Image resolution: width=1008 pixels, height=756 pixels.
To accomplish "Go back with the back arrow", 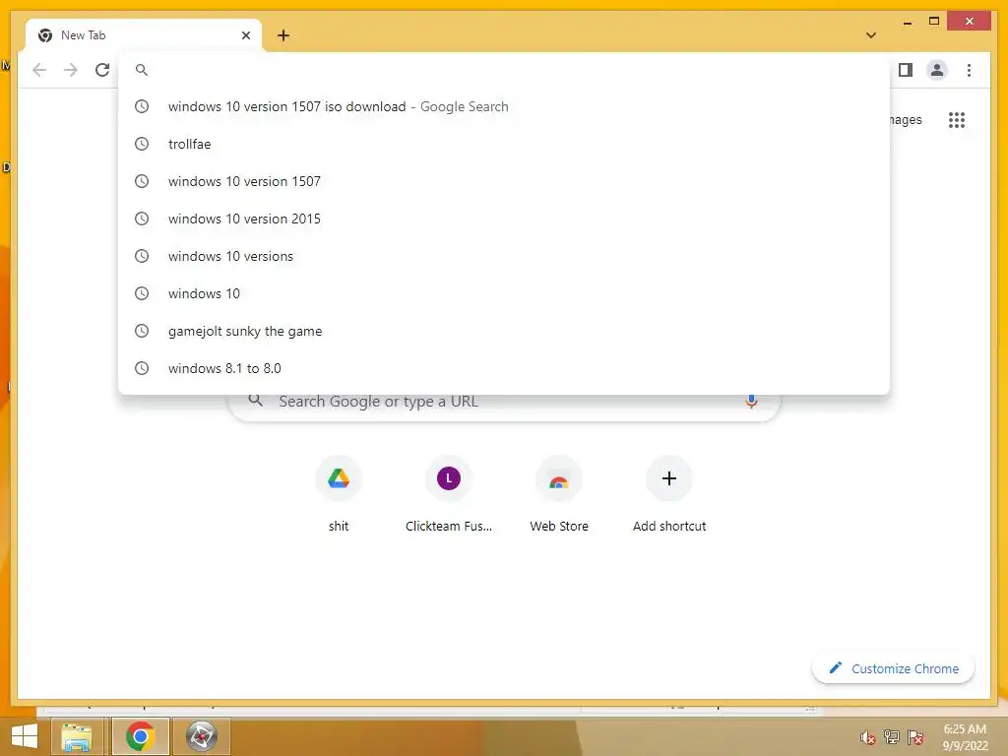I will pyautogui.click(x=39, y=70).
